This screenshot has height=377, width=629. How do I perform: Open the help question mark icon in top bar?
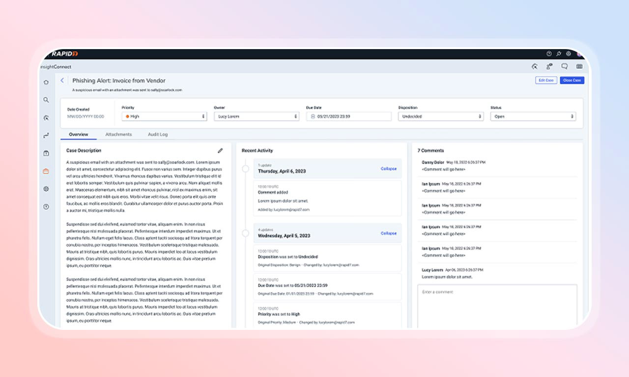click(549, 54)
